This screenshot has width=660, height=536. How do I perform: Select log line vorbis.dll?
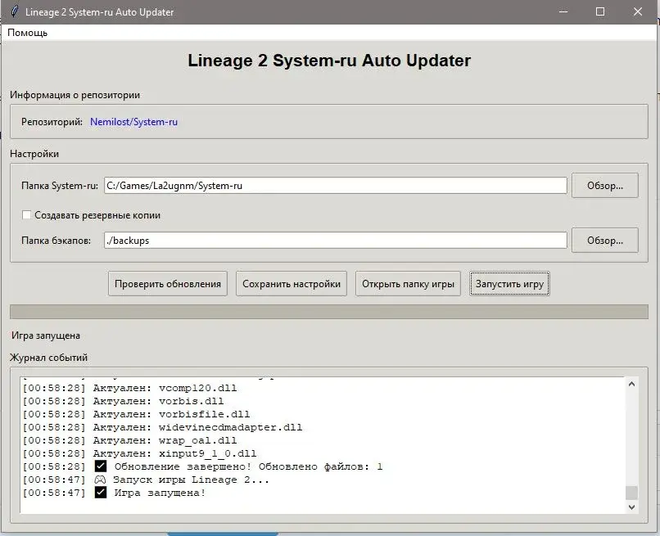[x=123, y=401]
